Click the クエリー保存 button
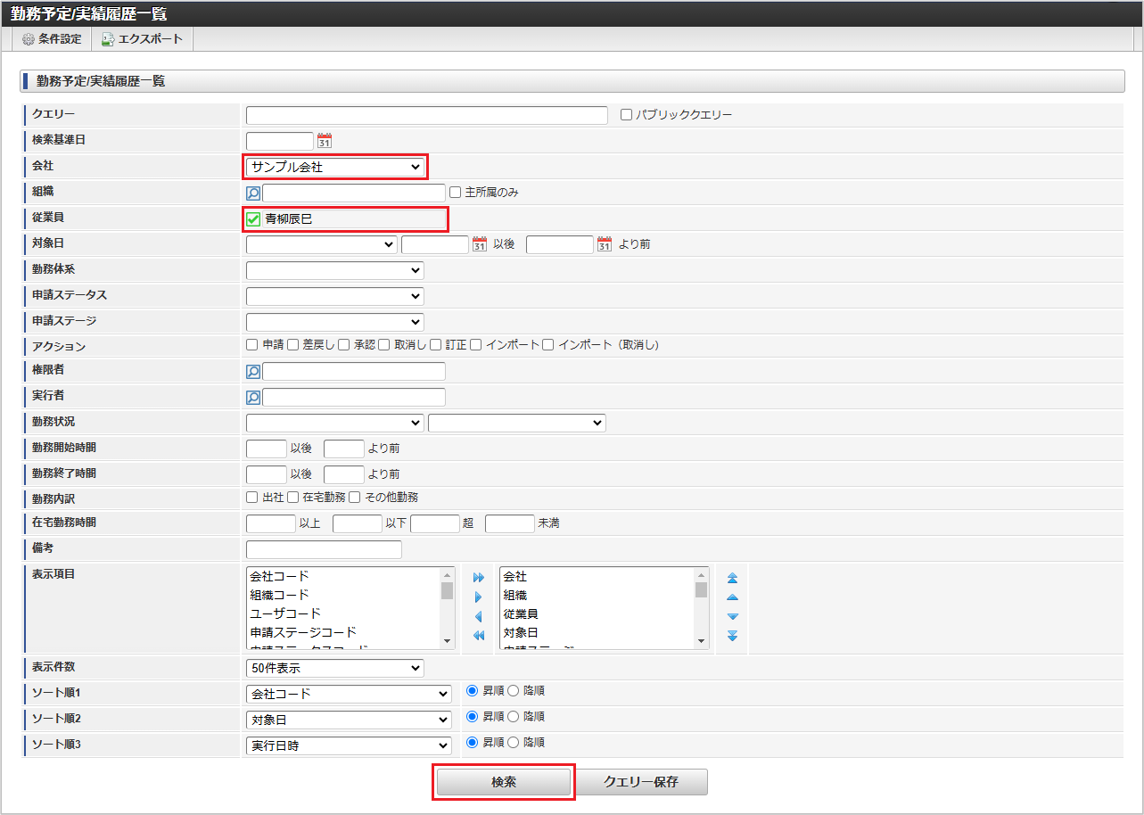 (x=641, y=782)
